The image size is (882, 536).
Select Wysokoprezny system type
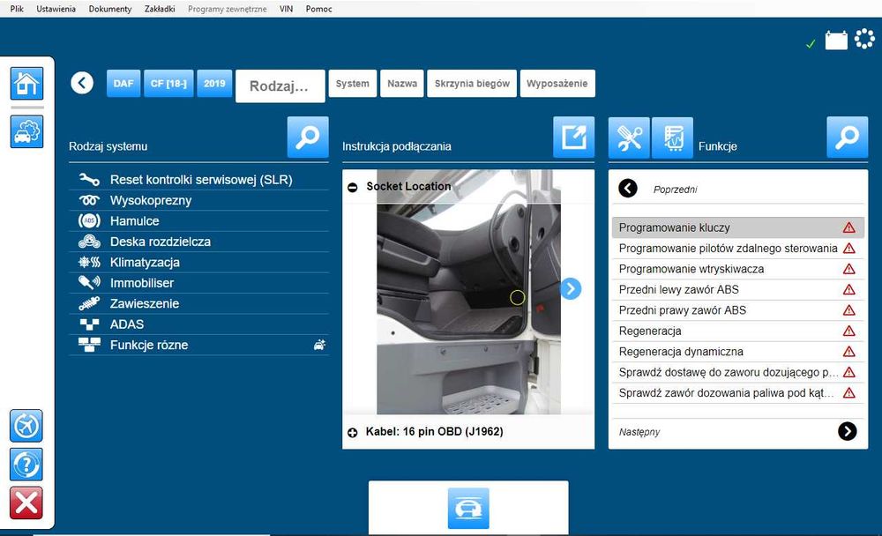(x=199, y=200)
